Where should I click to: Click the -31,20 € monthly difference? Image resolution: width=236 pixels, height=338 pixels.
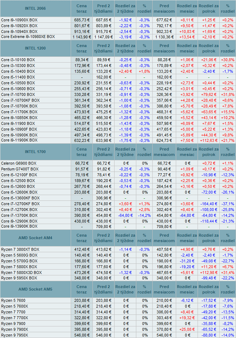pyautogui.click(x=187, y=261)
